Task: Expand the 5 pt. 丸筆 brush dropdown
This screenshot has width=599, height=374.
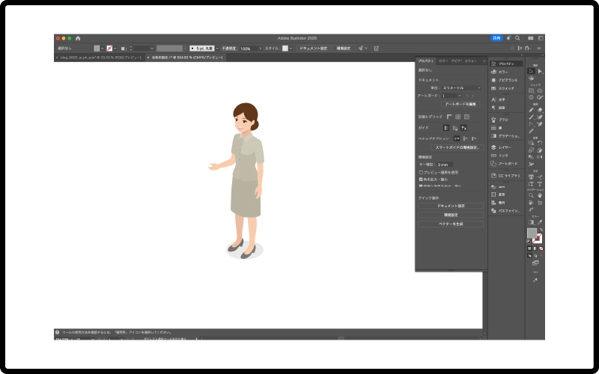Action: pyautogui.click(x=202, y=48)
